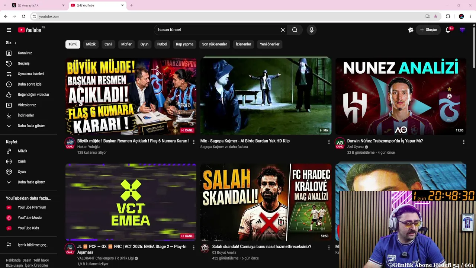The height and width of the screenshot is (268, 476).
Task: Open Akıl Oyunu channel link
Action: tap(356, 147)
